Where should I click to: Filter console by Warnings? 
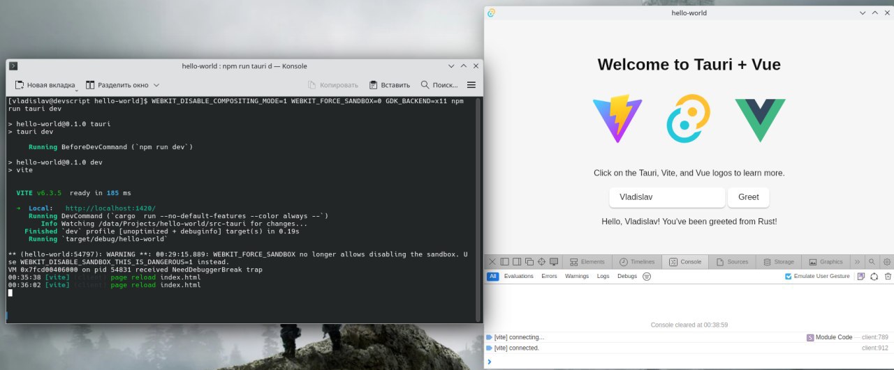point(577,276)
